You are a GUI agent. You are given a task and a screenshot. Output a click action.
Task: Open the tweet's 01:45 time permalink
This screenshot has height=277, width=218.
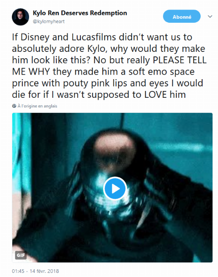tap(18, 271)
